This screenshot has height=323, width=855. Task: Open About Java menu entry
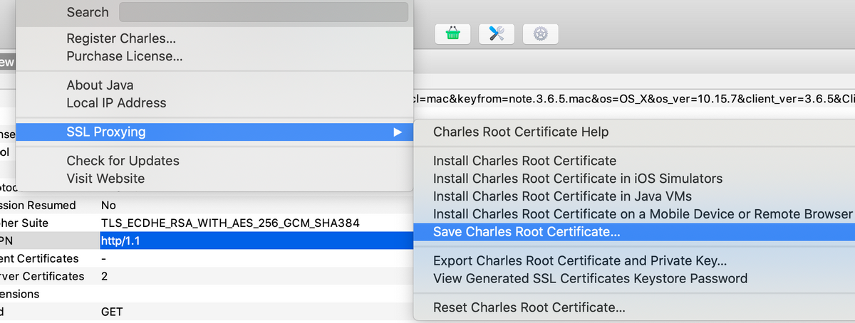pyautogui.click(x=100, y=85)
